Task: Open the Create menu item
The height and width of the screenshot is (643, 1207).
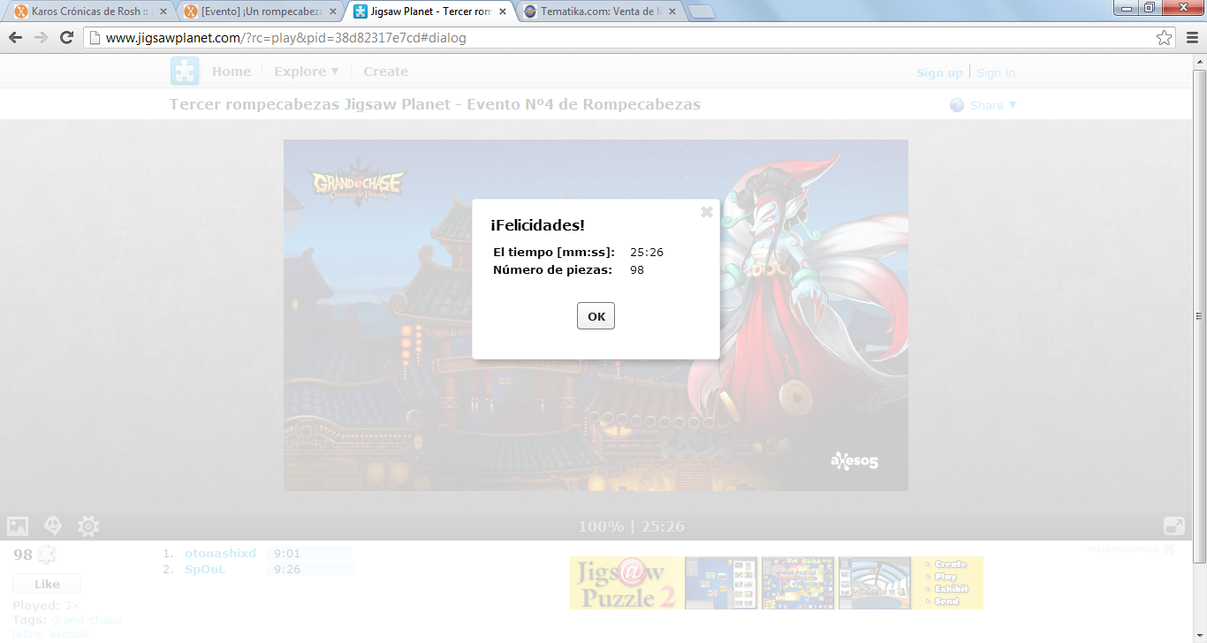Action: [x=385, y=72]
